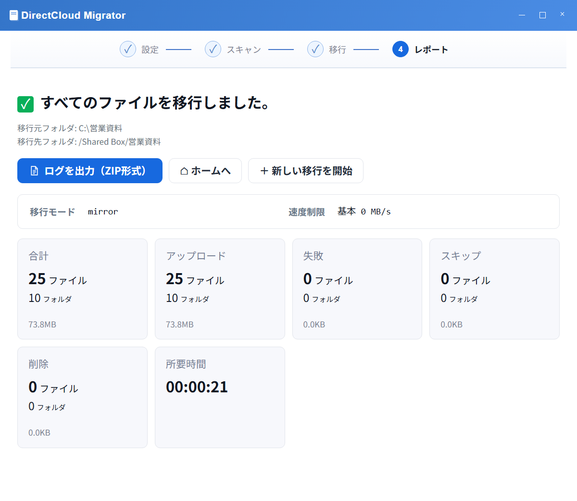This screenshot has width=577, height=501.
Task: Click the elapsed time 00:00:21
Action: [x=197, y=387]
